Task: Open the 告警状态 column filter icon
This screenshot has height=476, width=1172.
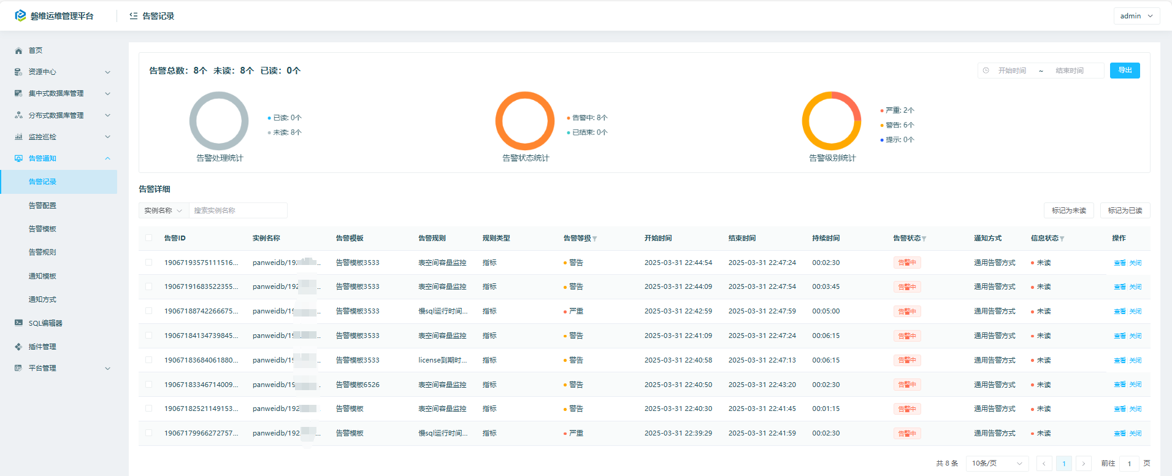Action: coord(924,239)
